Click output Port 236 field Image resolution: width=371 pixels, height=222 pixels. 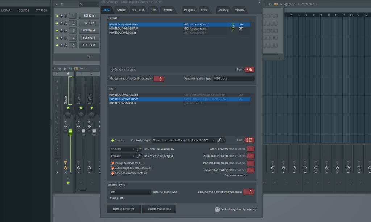pos(249,70)
